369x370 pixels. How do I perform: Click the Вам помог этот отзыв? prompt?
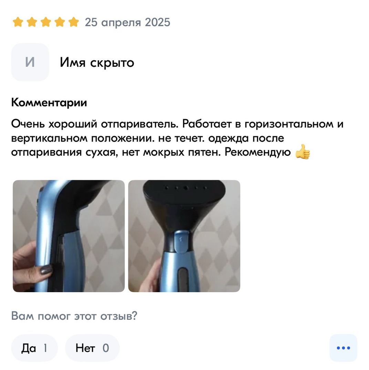pos(74,316)
